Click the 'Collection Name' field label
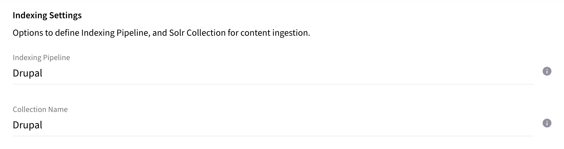The width and height of the screenshot is (564, 149). (x=40, y=109)
